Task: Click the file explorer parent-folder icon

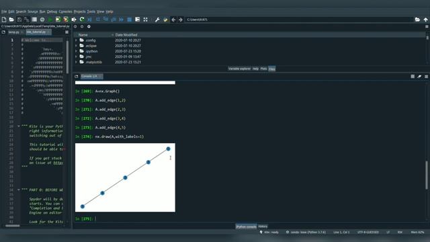Action: coord(89,27)
